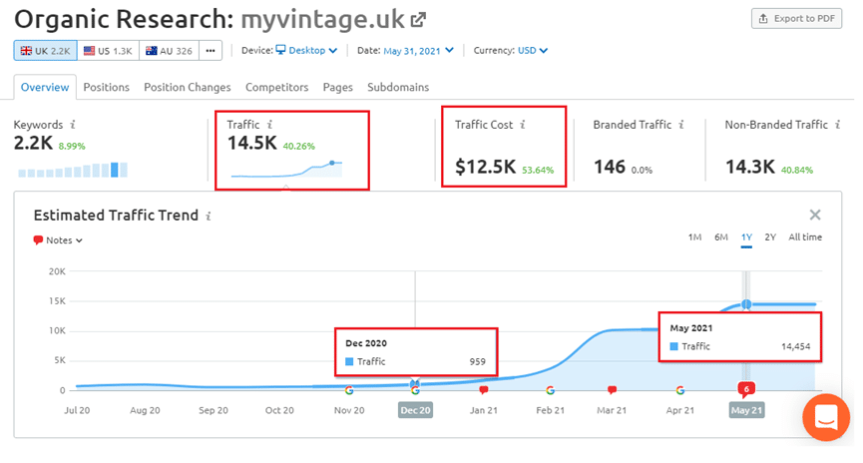This screenshot has width=863, height=463.
Task: Click the 2.2K Keywords value
Action: coord(33,143)
